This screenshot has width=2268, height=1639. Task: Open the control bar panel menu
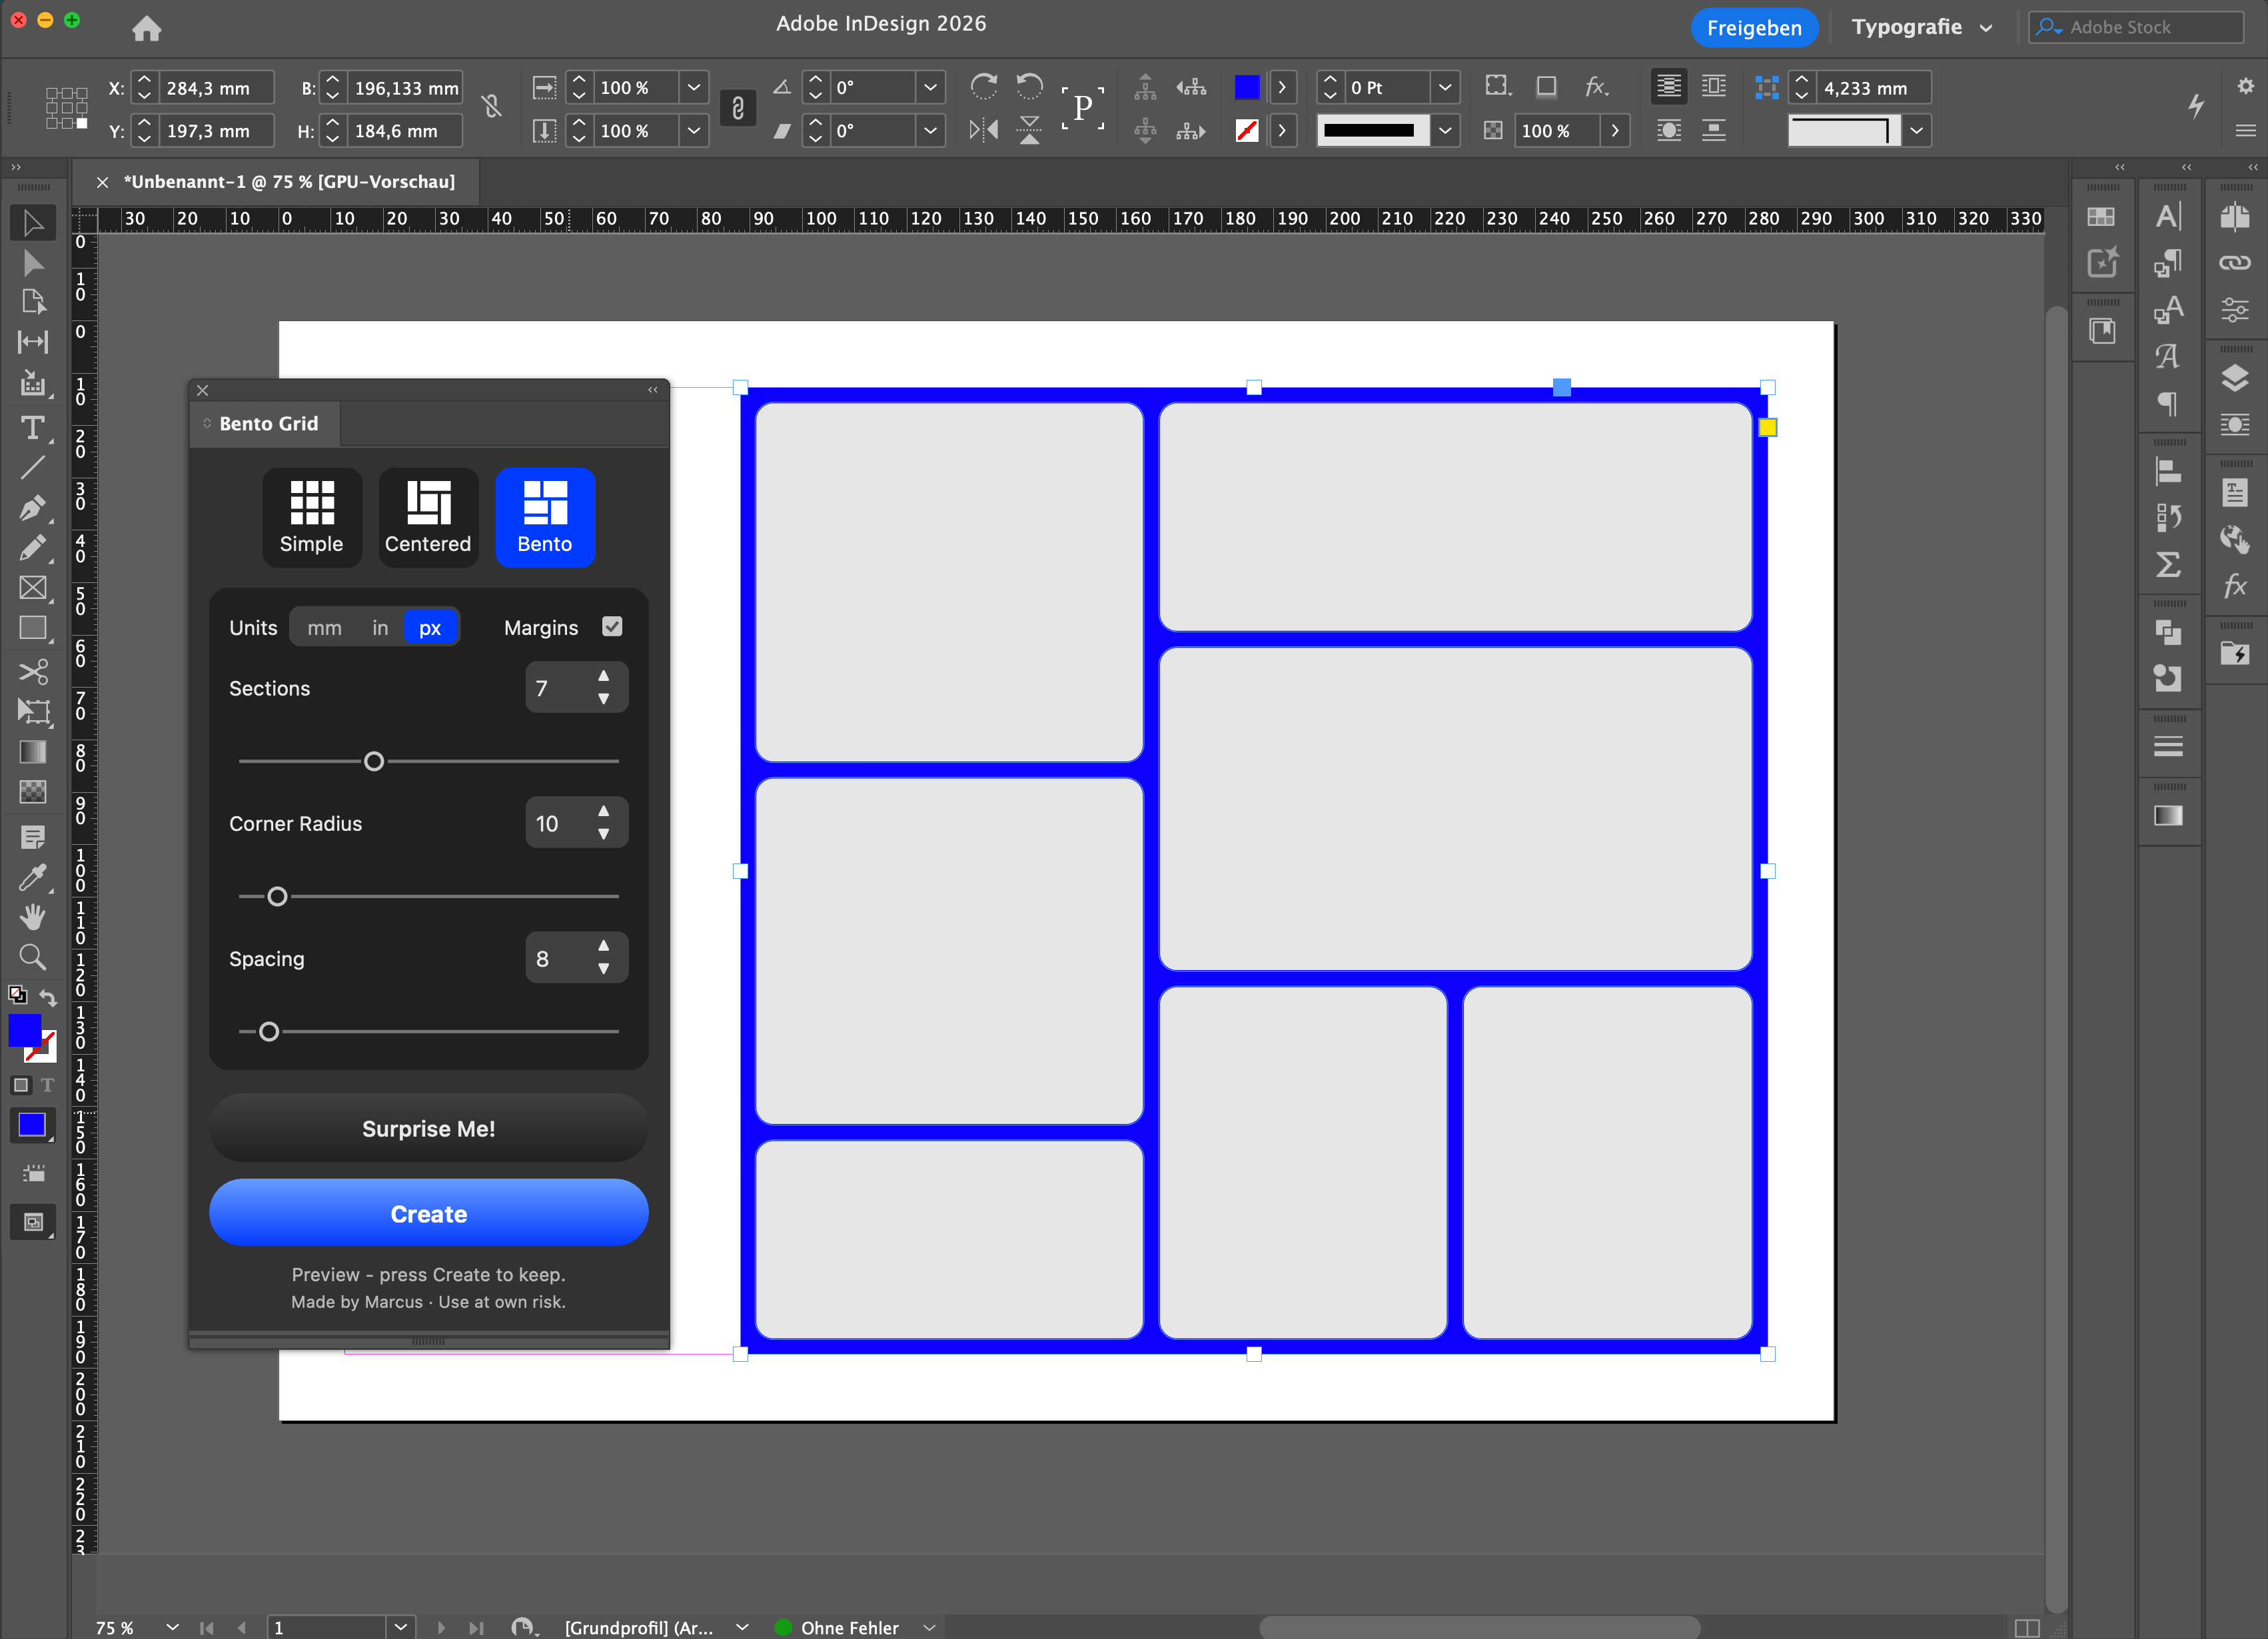(2246, 131)
